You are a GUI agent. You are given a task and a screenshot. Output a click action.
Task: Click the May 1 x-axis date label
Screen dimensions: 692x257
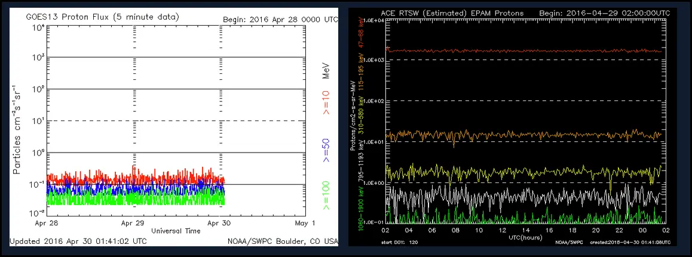[x=305, y=223]
